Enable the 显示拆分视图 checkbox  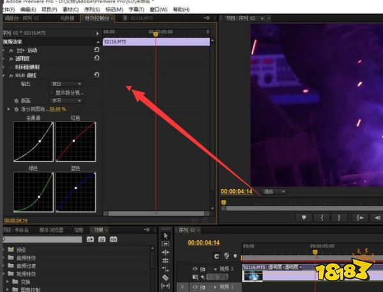pos(52,92)
